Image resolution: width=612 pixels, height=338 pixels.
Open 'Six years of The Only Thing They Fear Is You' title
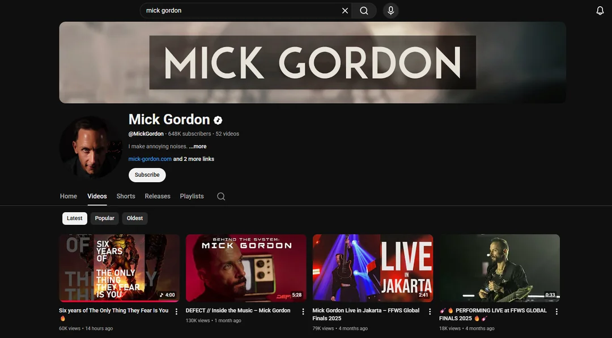coord(113,314)
